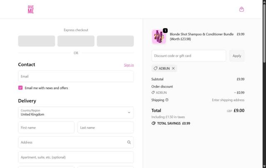Image resolution: width=266 pixels, height=168 pixels.
Task: Focus the Discount code or gift card field
Action: click(x=189, y=56)
